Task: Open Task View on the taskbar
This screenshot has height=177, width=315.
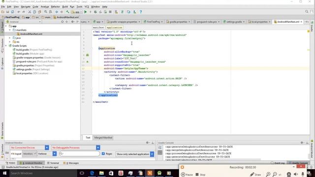Action: coord(82,173)
